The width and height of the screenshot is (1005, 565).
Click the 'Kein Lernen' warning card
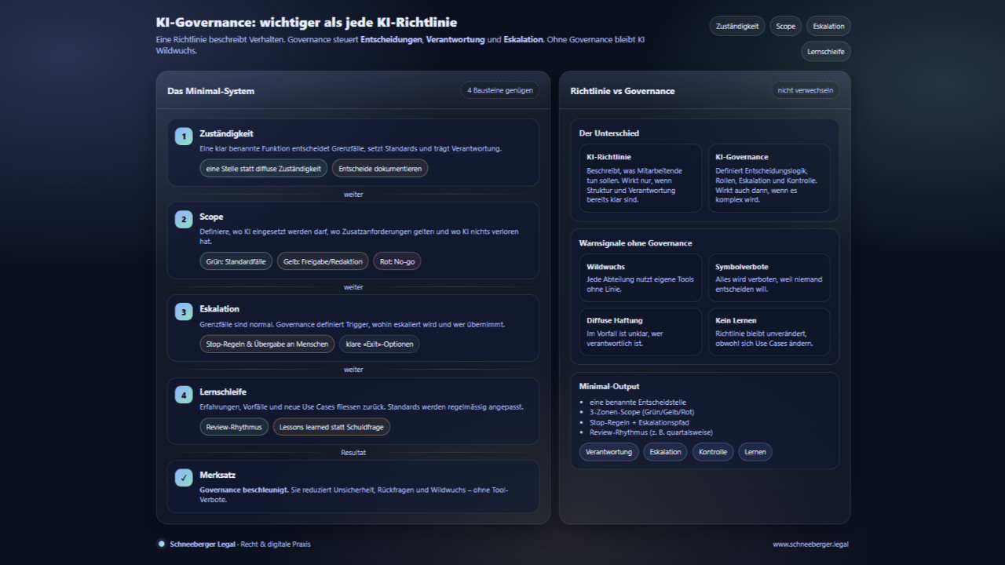[x=769, y=332]
